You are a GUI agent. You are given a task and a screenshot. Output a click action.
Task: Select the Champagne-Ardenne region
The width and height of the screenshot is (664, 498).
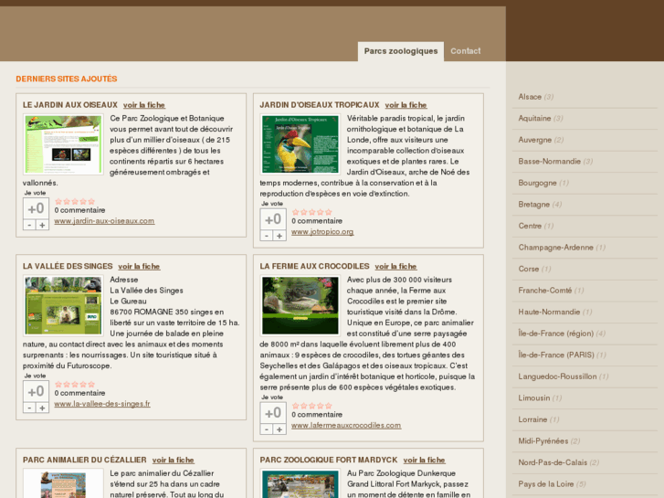click(555, 248)
